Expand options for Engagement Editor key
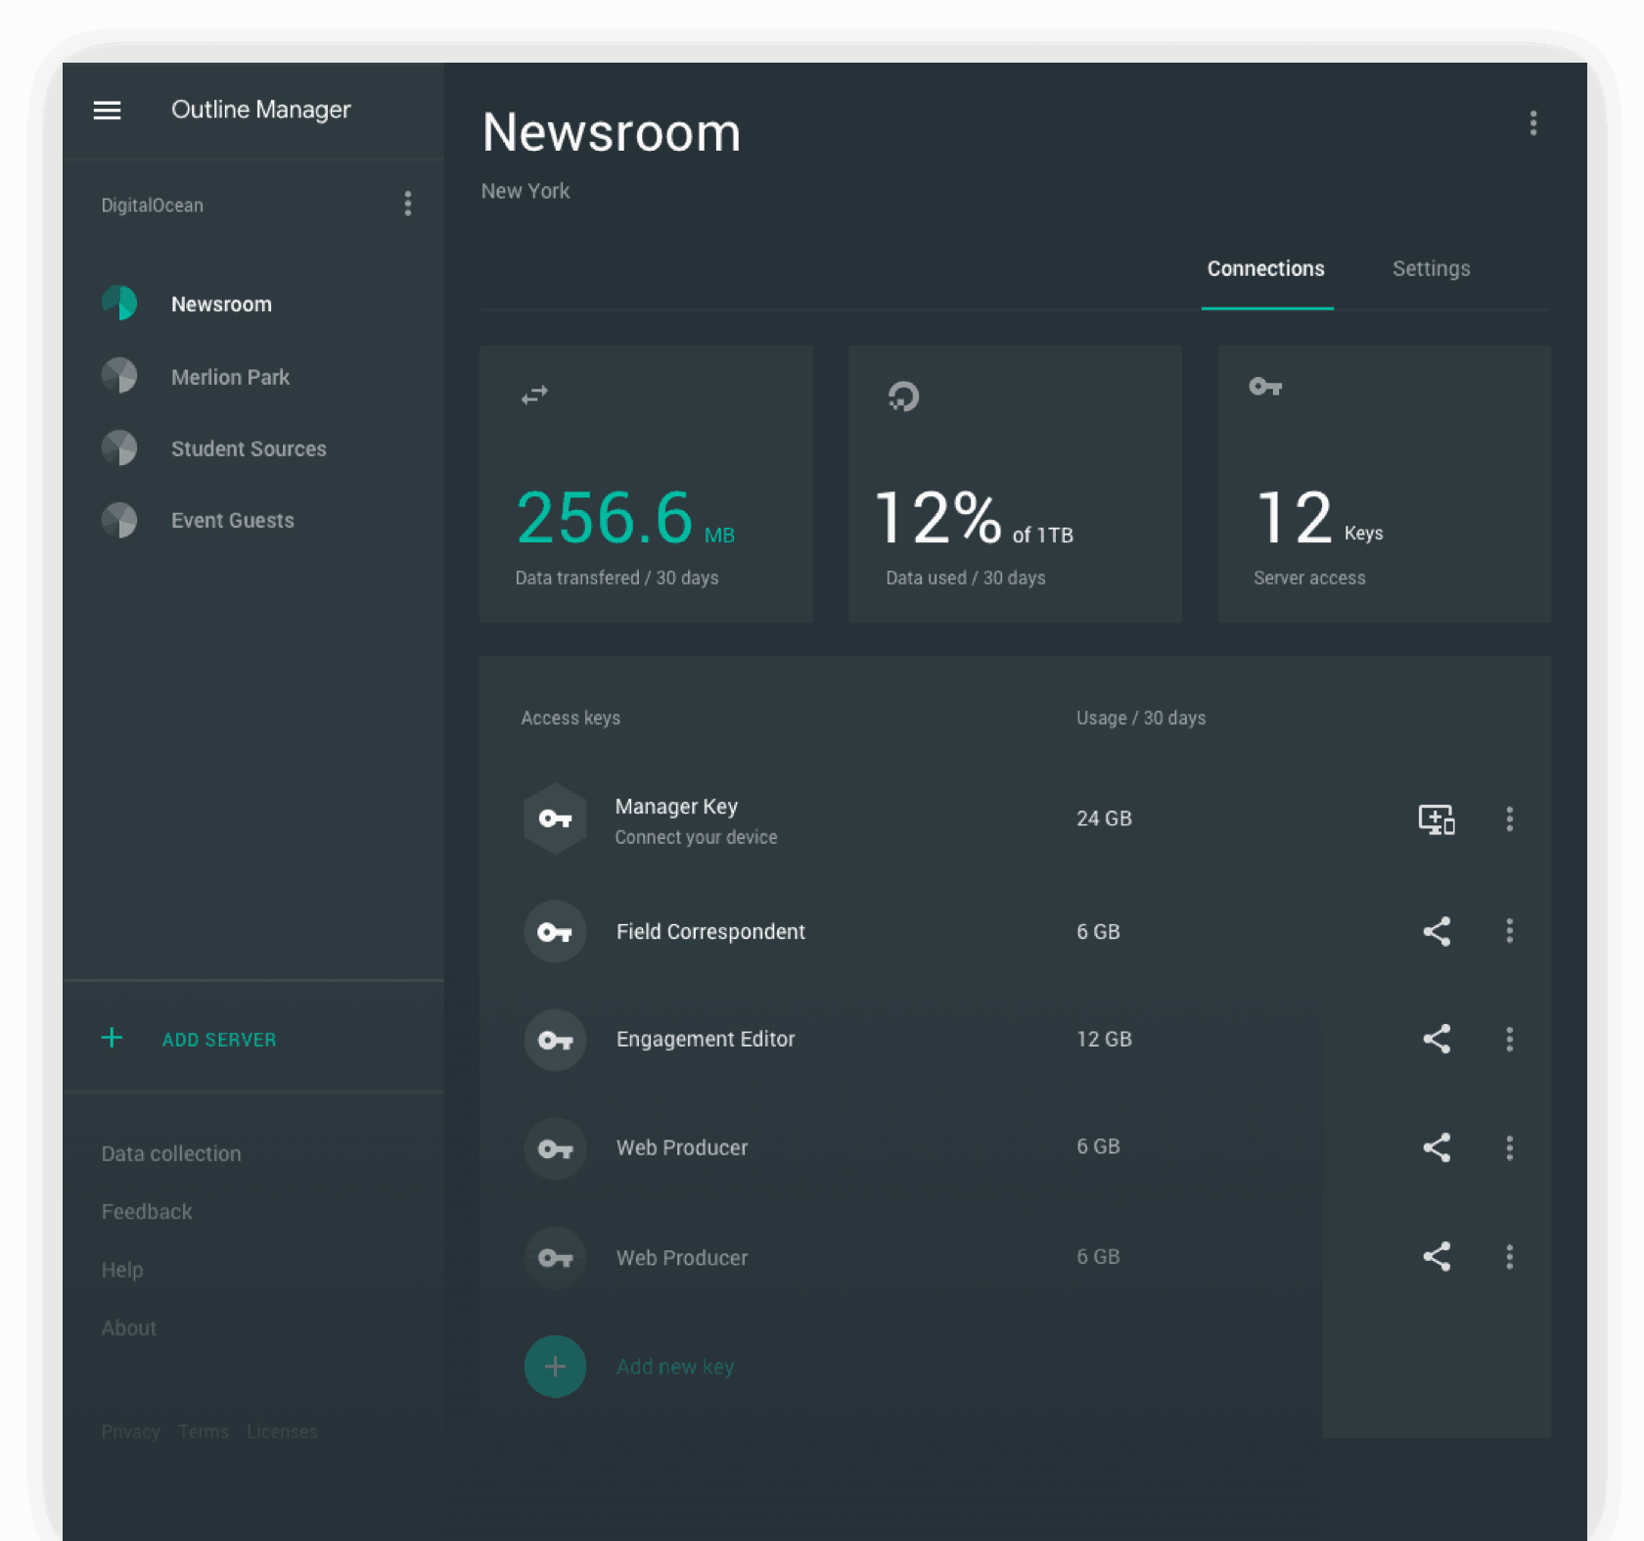The width and height of the screenshot is (1644, 1541). point(1509,1039)
